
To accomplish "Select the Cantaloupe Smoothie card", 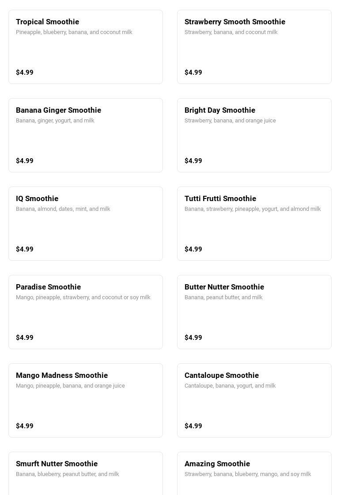I will pos(254,400).
